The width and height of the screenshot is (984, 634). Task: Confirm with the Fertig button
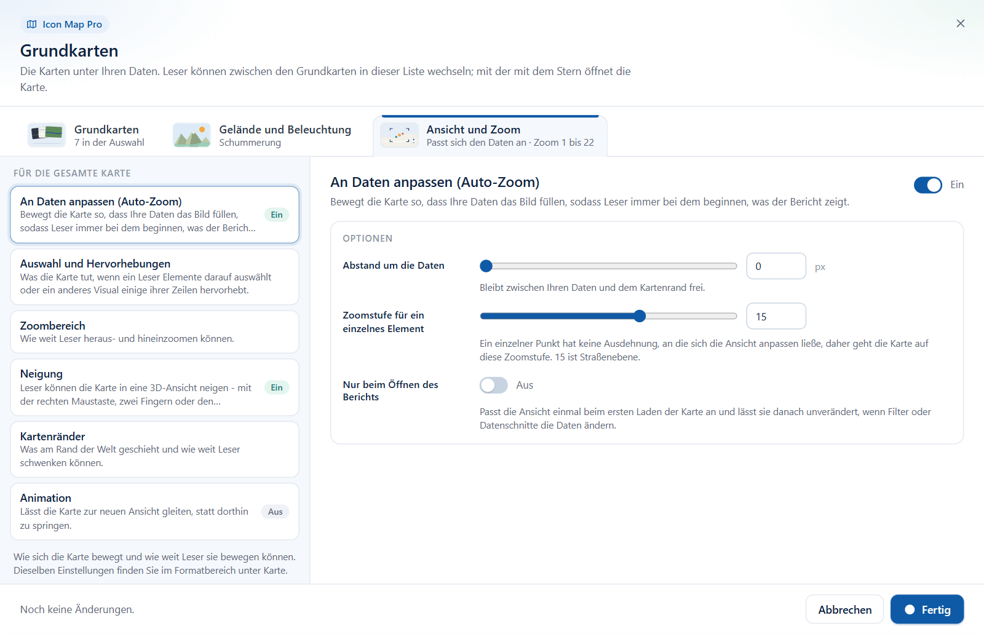(x=927, y=609)
